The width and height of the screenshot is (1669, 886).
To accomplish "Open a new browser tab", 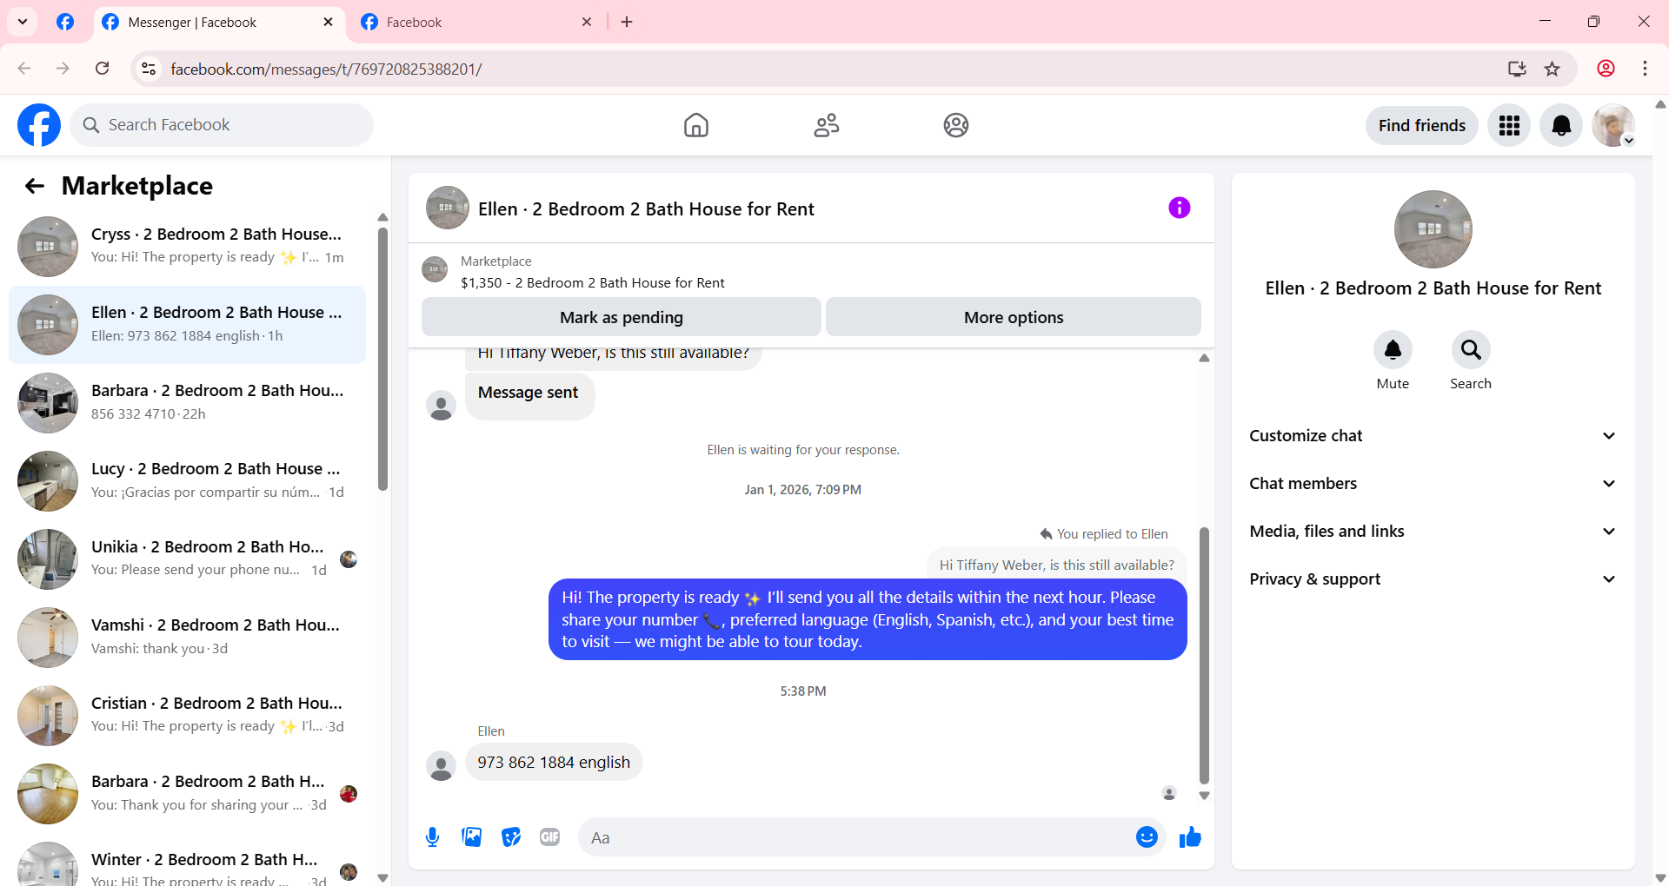I will (627, 22).
